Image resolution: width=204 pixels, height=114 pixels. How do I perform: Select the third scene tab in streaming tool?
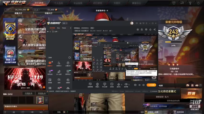[x=64, y=28]
